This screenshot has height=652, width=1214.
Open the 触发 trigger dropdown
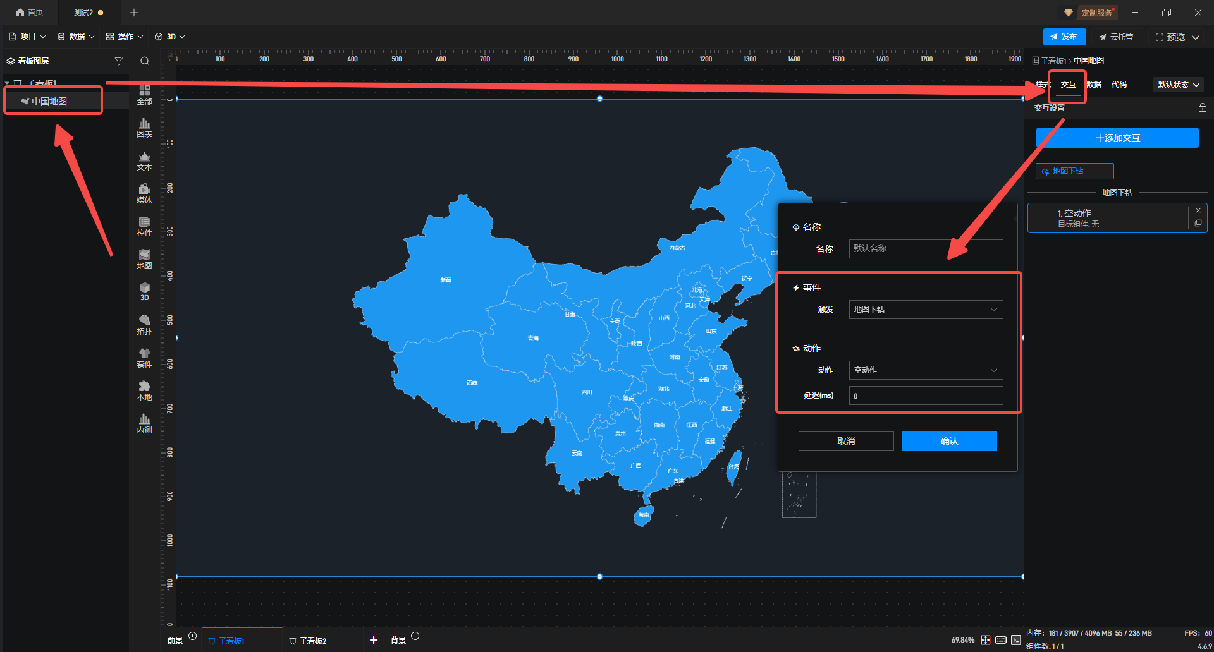click(x=925, y=310)
